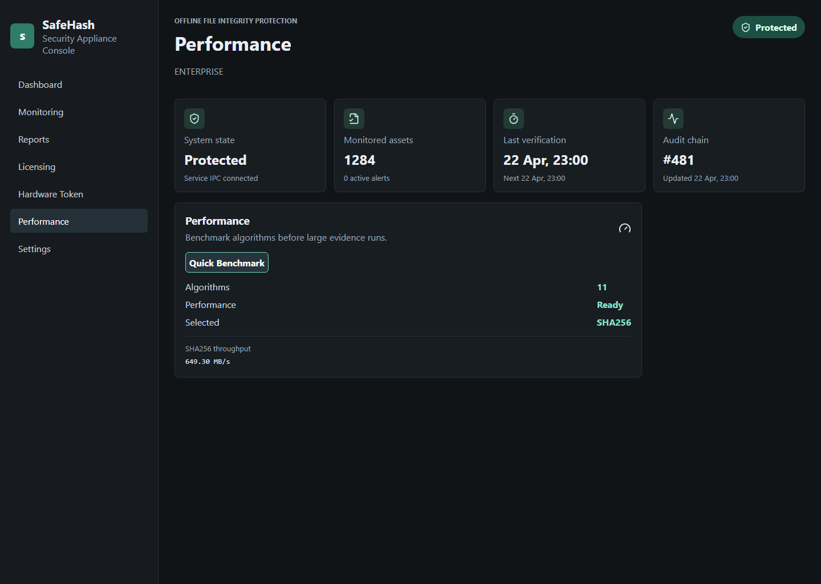Viewport: 821px width, 584px height.
Task: Open the Settings section
Action: click(x=34, y=249)
